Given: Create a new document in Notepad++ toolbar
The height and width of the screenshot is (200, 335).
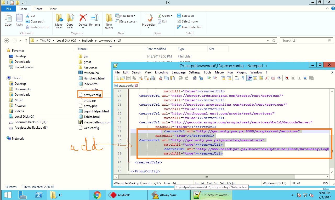Looking at the screenshot, I should click(x=116, y=78).
